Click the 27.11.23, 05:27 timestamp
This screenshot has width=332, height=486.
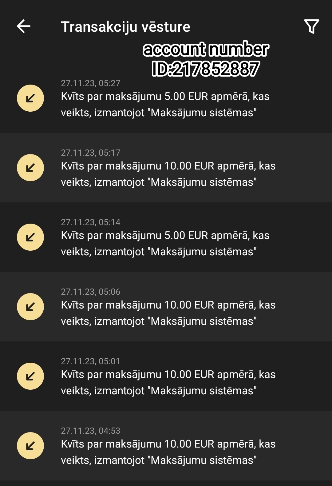click(x=90, y=83)
